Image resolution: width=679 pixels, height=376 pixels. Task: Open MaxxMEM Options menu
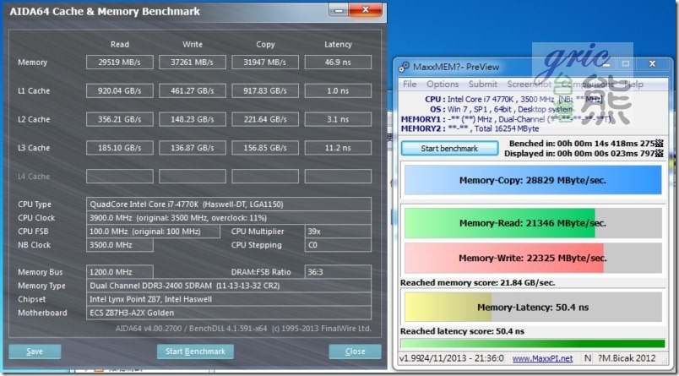[x=443, y=84]
